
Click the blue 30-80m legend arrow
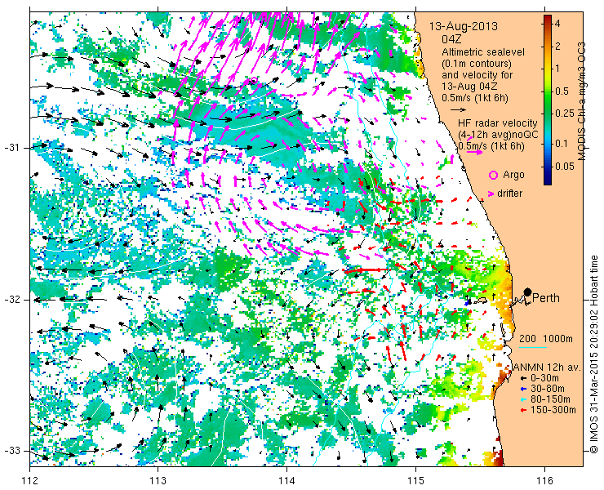point(522,389)
